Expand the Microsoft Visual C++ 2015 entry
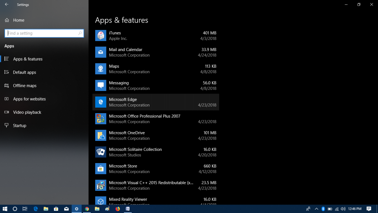The image size is (378, 213). (155, 185)
